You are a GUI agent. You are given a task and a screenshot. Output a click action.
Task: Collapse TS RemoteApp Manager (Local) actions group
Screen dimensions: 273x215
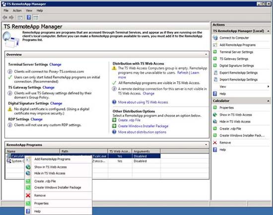click(x=269, y=31)
